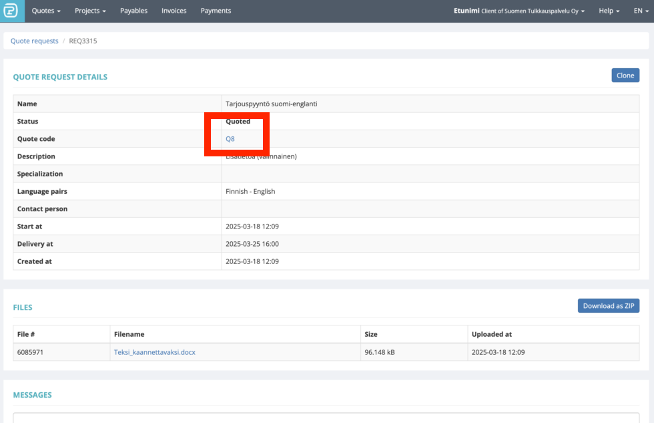Navigate to the Payments page

click(x=216, y=11)
